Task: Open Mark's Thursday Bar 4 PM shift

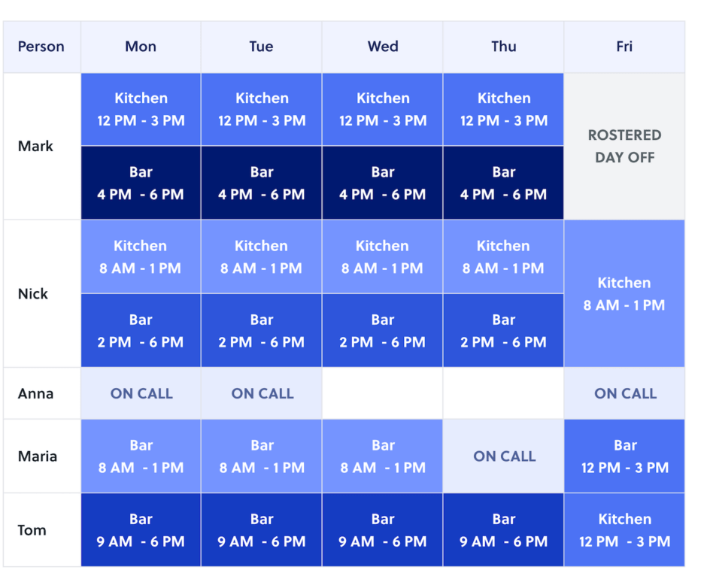Action: 504,183
